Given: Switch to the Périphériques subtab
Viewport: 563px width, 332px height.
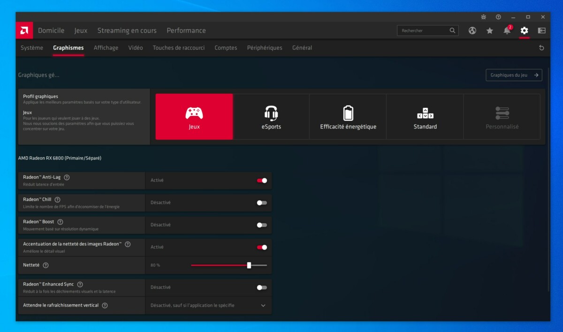Looking at the screenshot, I should (265, 48).
